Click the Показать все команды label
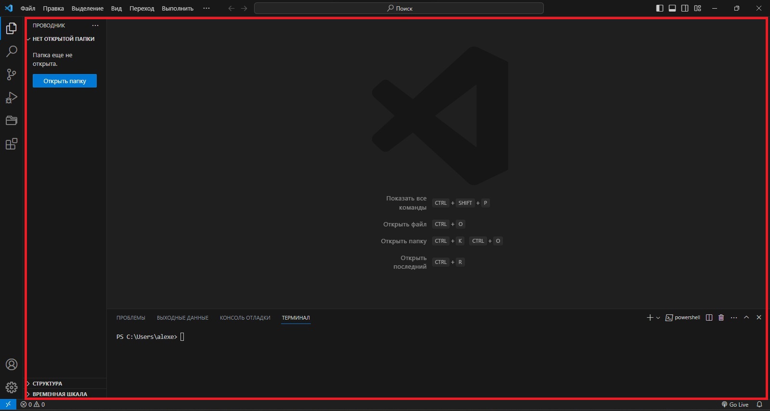770x411 pixels. (406, 203)
